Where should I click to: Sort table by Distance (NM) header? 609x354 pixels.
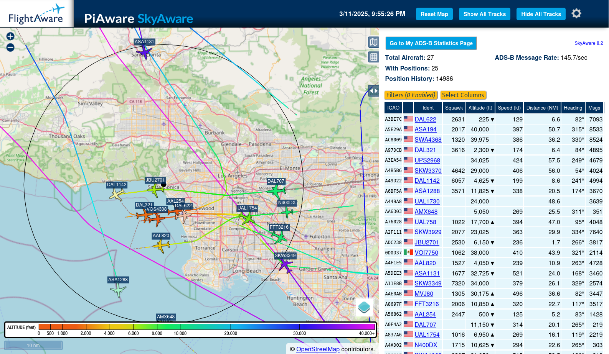click(542, 108)
